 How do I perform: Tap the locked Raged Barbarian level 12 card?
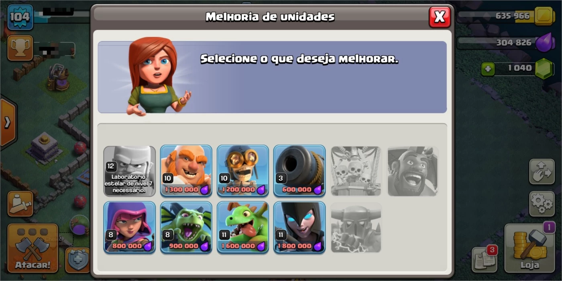130,171
